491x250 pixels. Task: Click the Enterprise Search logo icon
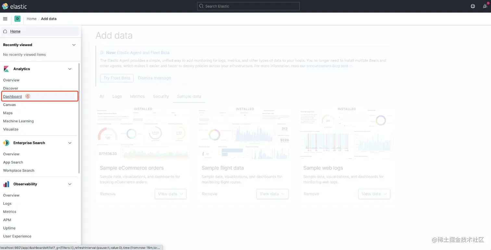(6, 143)
